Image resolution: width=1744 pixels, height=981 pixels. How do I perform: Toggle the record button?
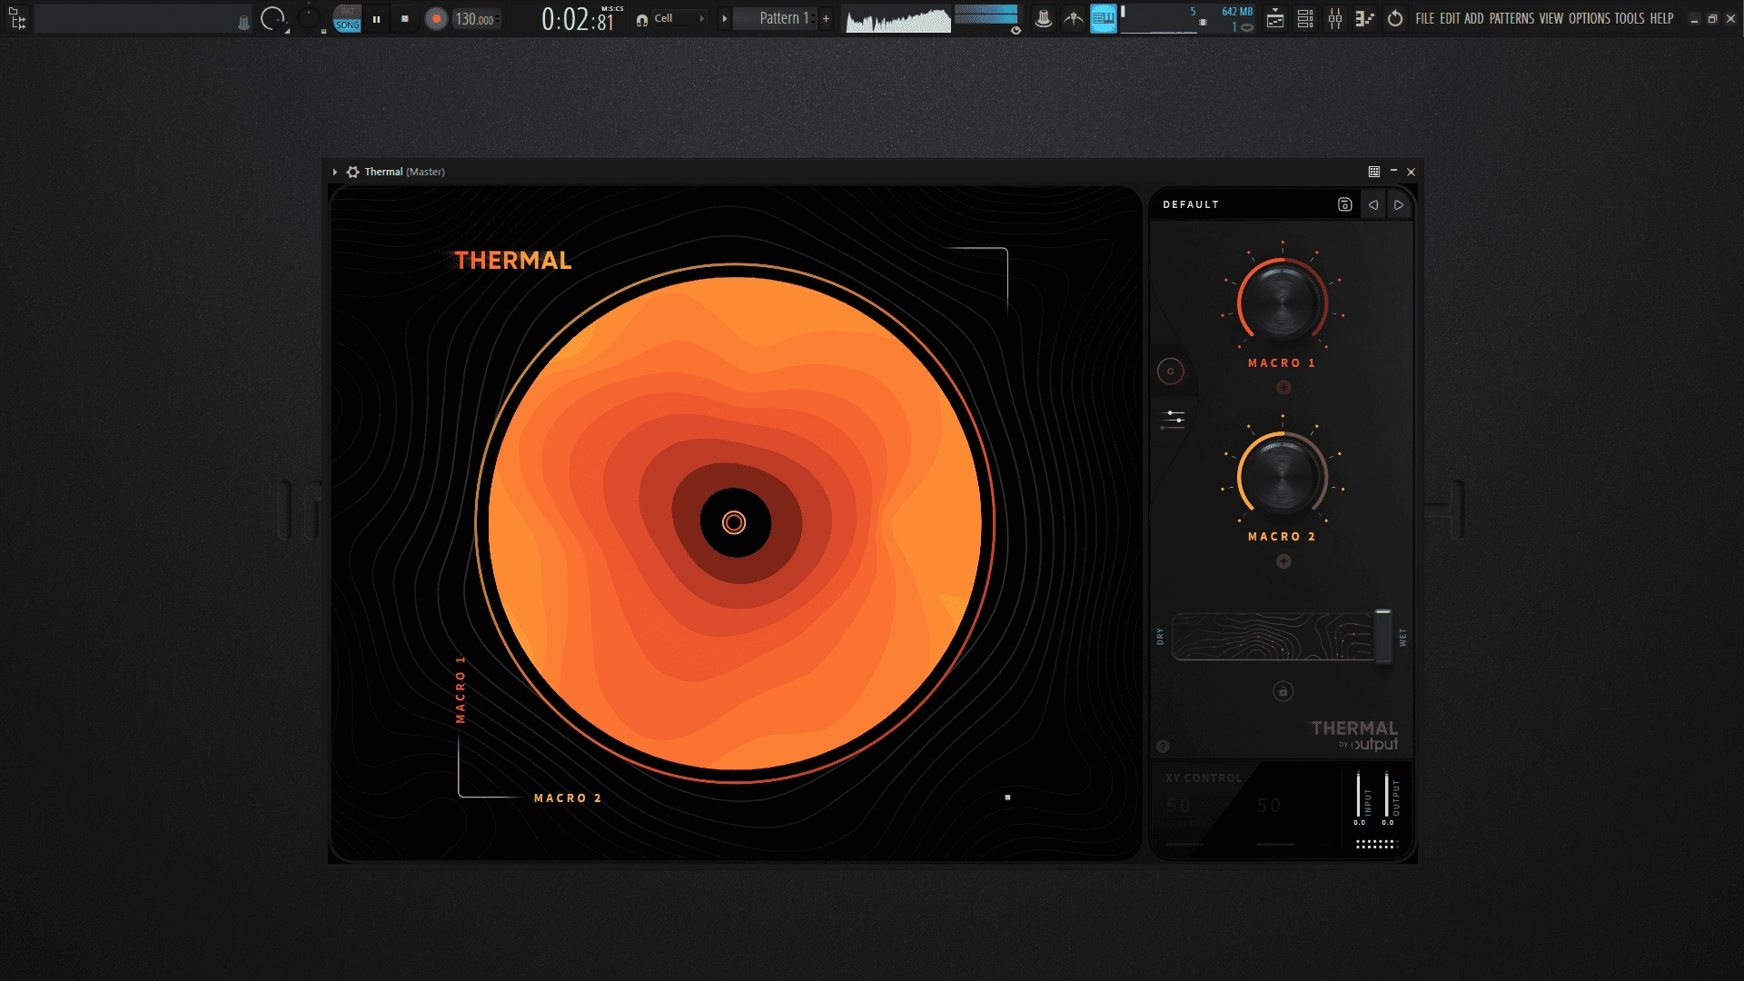click(x=436, y=19)
